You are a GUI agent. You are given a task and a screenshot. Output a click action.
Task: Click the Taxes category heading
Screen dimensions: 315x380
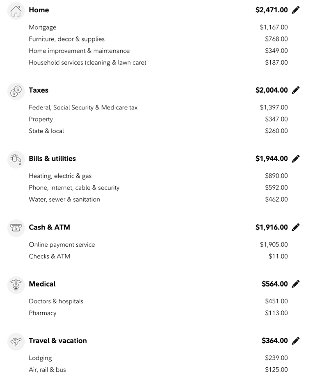tap(39, 90)
